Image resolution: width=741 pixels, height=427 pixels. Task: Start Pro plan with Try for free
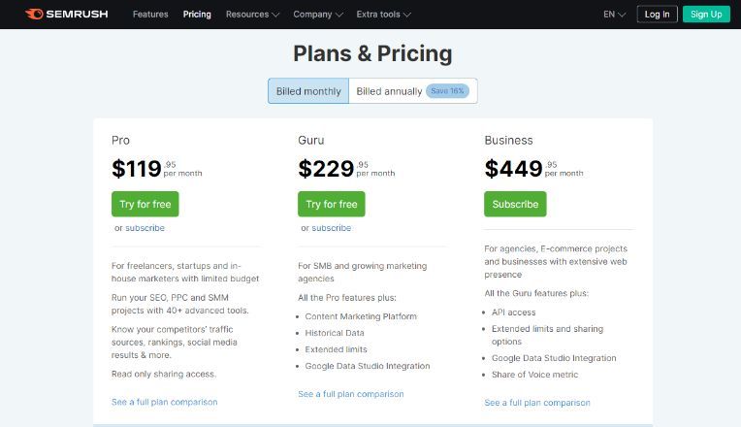145,204
